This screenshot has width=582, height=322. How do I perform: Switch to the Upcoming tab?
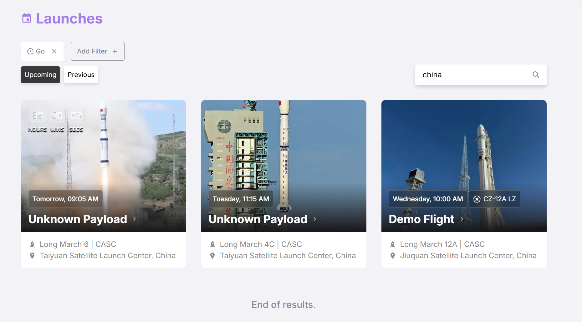tap(40, 75)
